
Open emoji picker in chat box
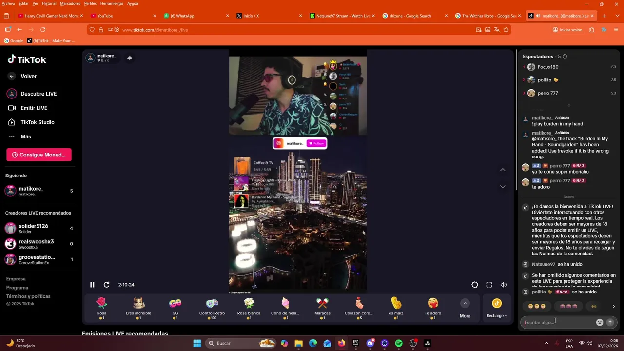600,322
